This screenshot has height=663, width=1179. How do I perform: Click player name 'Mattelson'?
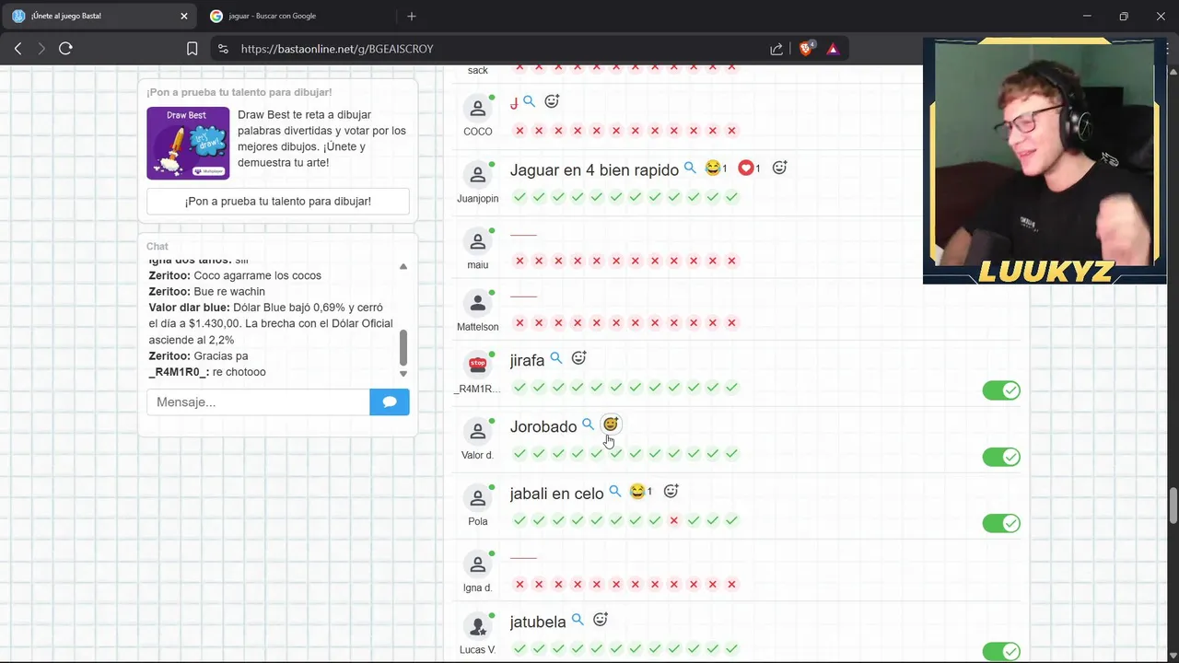[x=477, y=327]
